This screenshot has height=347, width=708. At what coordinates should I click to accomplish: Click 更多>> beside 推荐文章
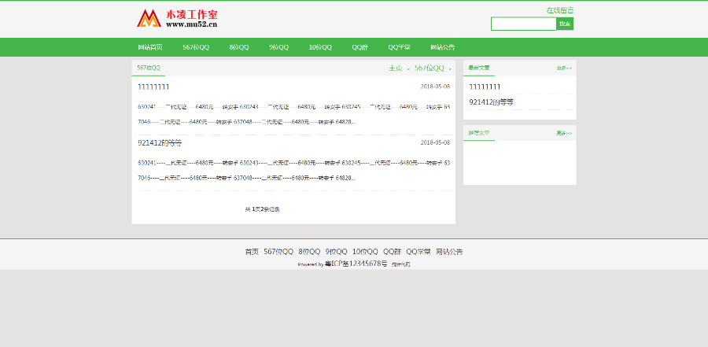coord(564,133)
